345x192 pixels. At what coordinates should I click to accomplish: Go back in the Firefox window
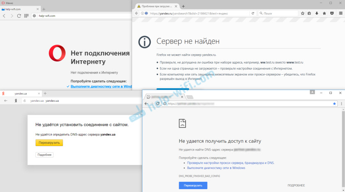pyautogui.click(x=136, y=14)
